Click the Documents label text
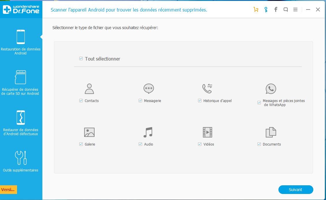This screenshot has height=200, width=326. [x=272, y=144]
